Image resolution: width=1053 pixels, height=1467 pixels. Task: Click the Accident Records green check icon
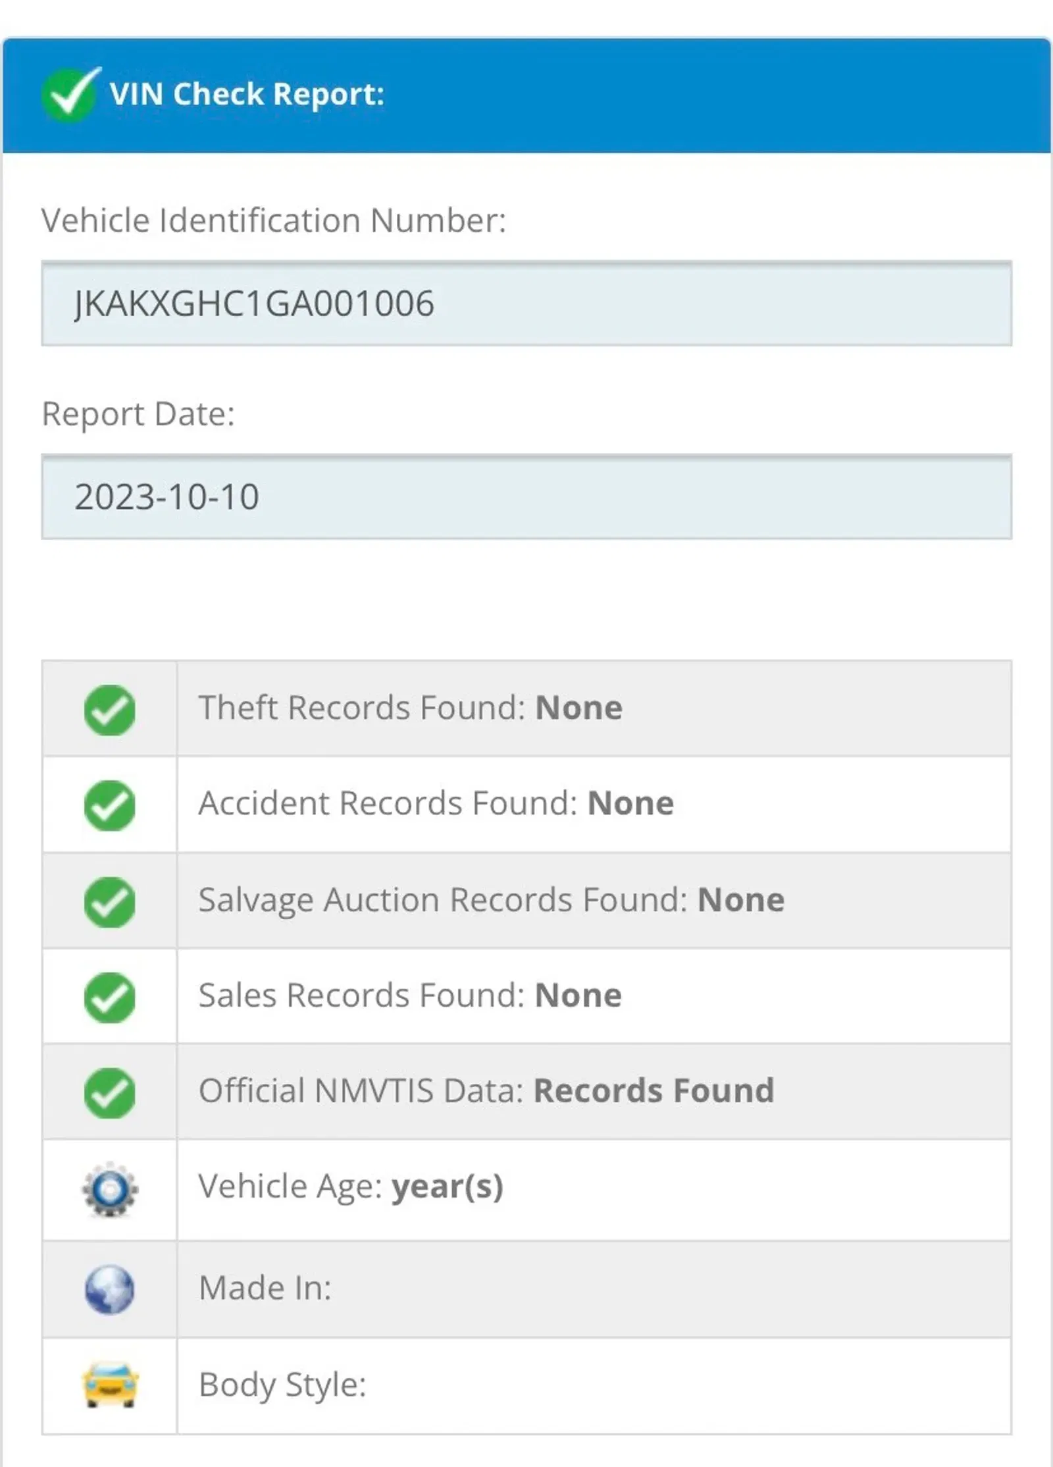109,805
